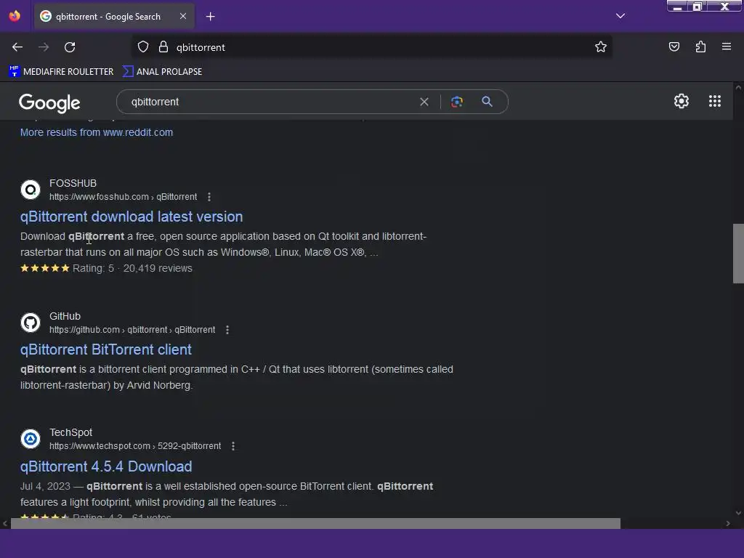Click the scroll right arrow on horizontal scrollbar

pos(728,523)
